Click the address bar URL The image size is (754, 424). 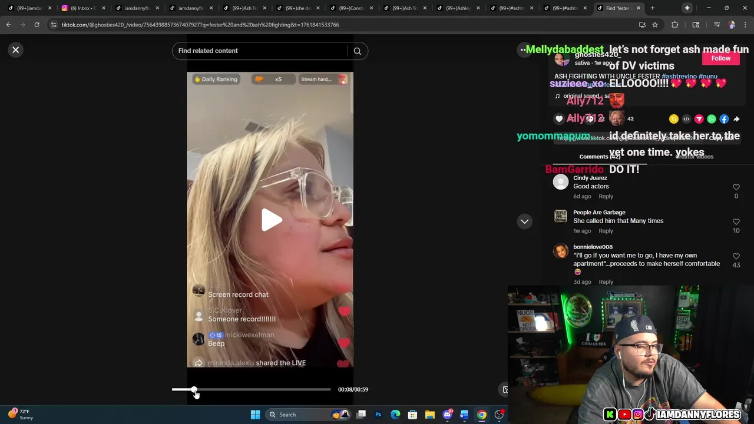tap(200, 25)
